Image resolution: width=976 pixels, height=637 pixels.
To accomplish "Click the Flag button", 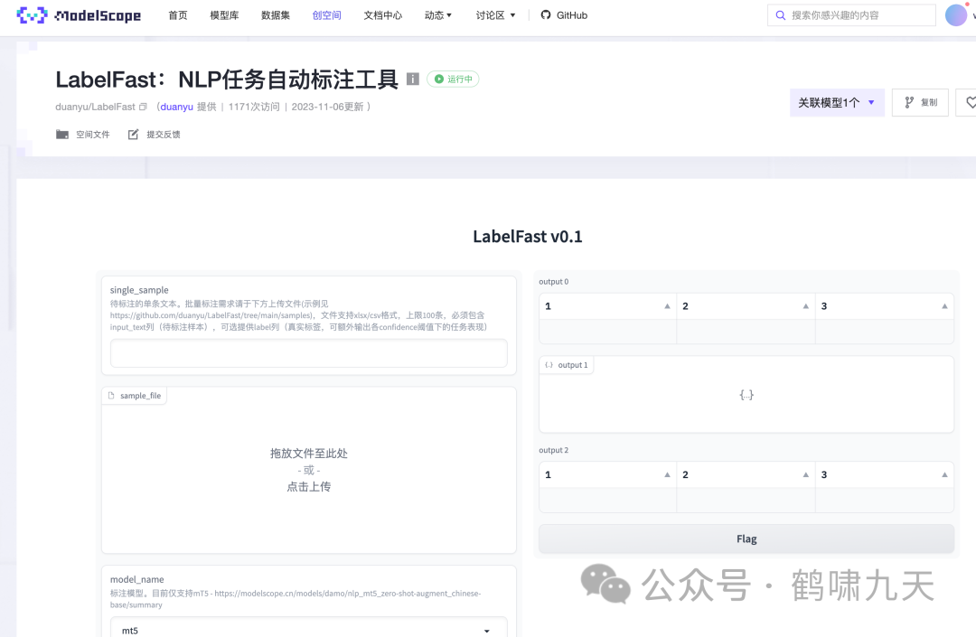I will pos(746,539).
